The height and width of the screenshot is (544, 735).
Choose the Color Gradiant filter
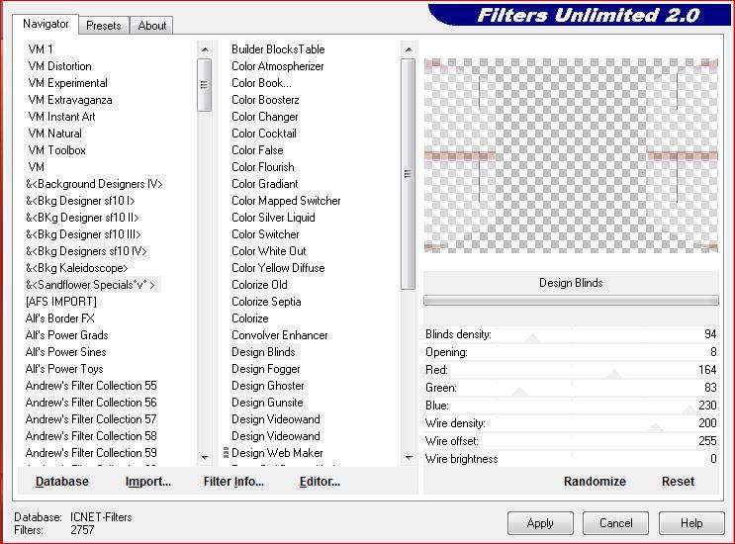point(265,184)
